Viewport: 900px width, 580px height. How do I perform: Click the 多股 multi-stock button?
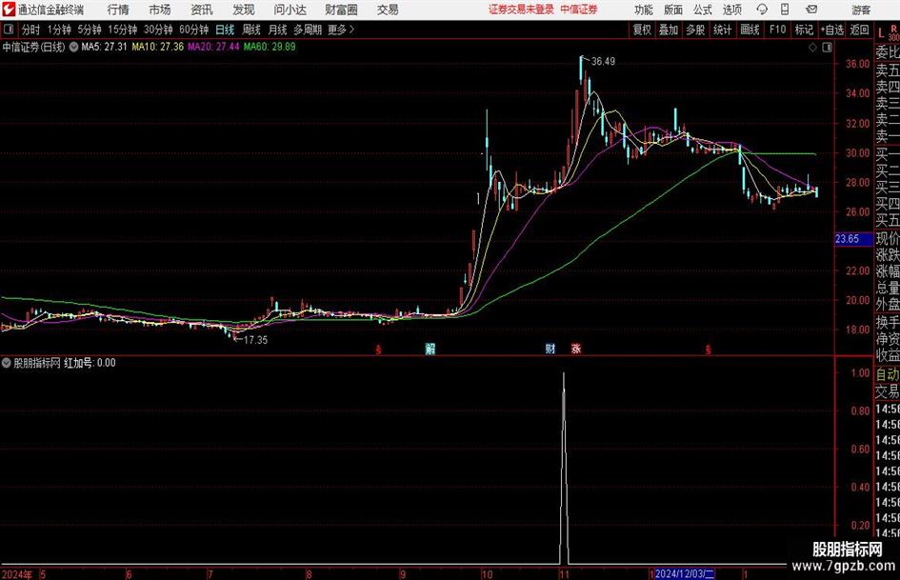695,30
